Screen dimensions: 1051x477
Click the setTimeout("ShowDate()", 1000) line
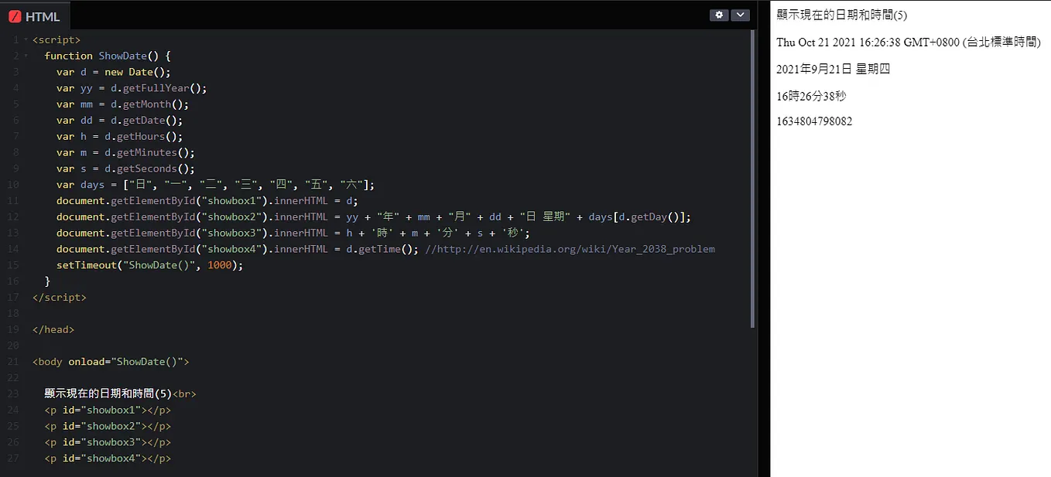149,265
